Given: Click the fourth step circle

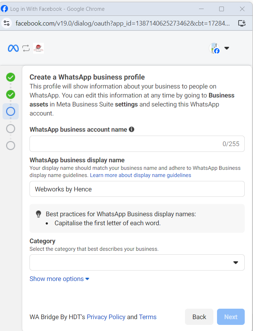Looking at the screenshot, I should (10, 128).
